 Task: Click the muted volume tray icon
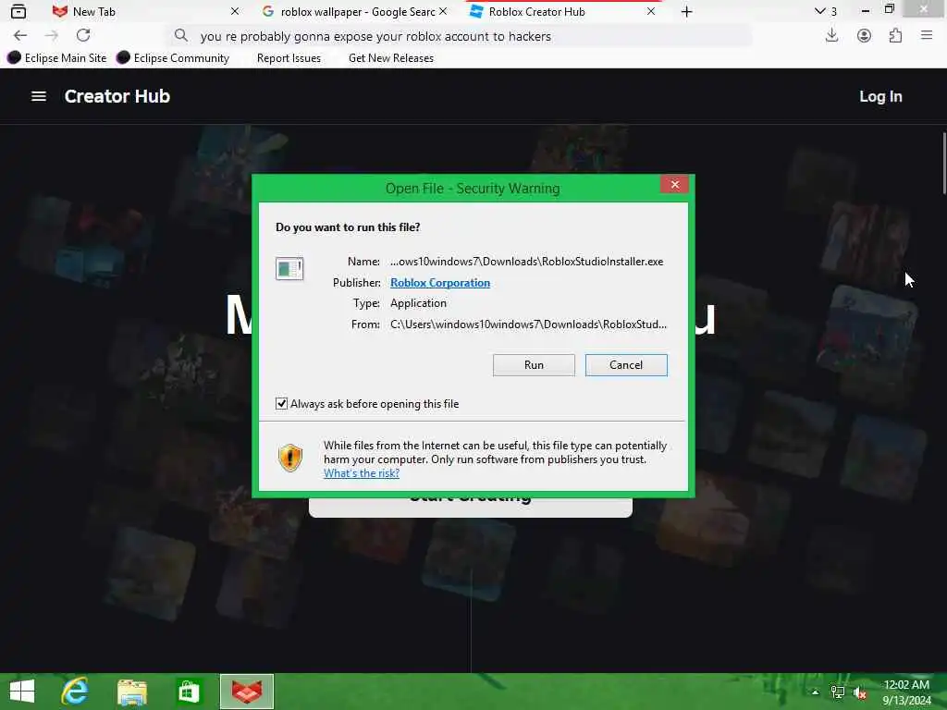click(860, 692)
